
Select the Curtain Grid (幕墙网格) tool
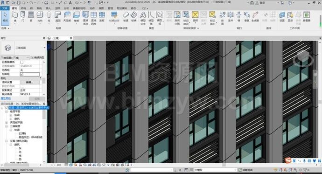94,18
